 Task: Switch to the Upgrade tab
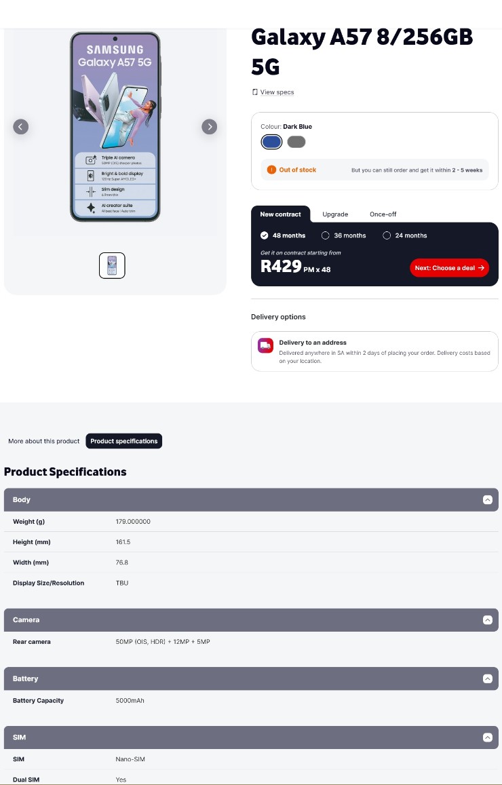pos(335,214)
